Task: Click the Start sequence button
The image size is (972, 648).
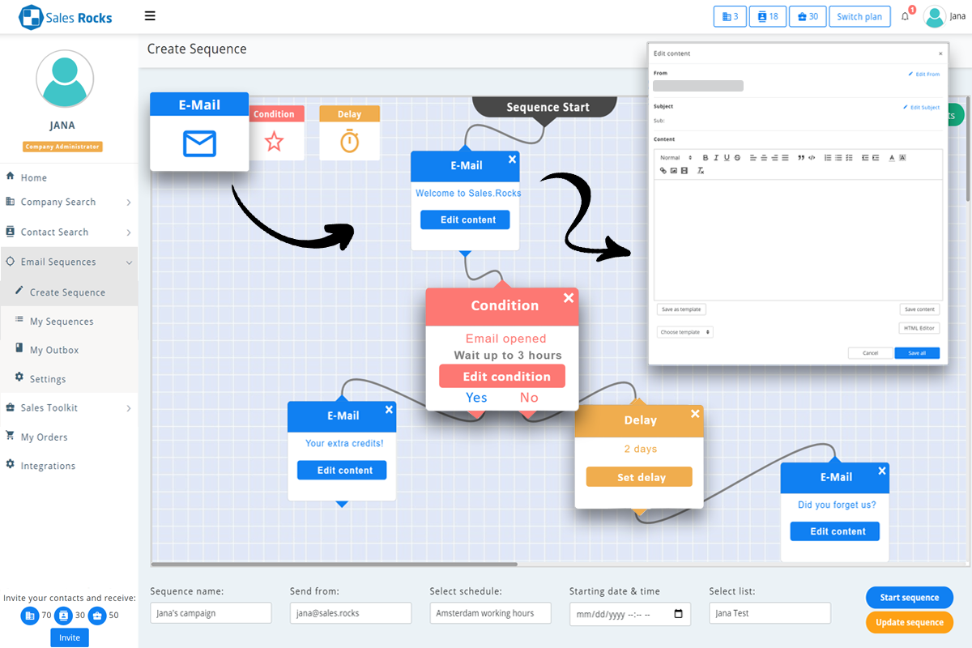Action: click(x=909, y=598)
